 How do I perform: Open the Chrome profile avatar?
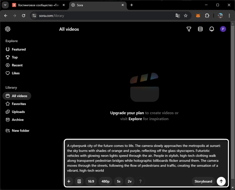pos(220,16)
